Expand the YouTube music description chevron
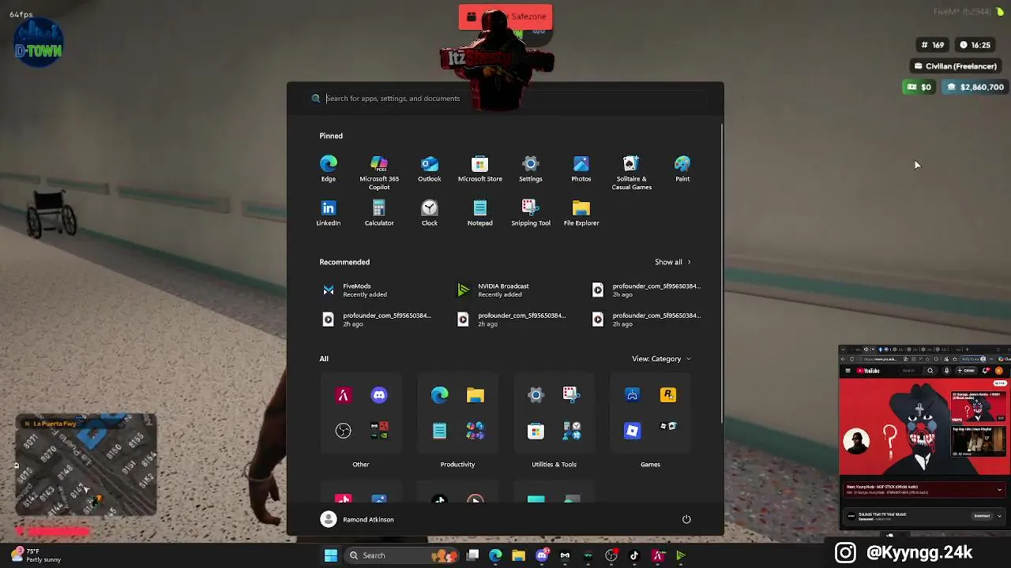This screenshot has height=568, width=1011. (x=999, y=516)
